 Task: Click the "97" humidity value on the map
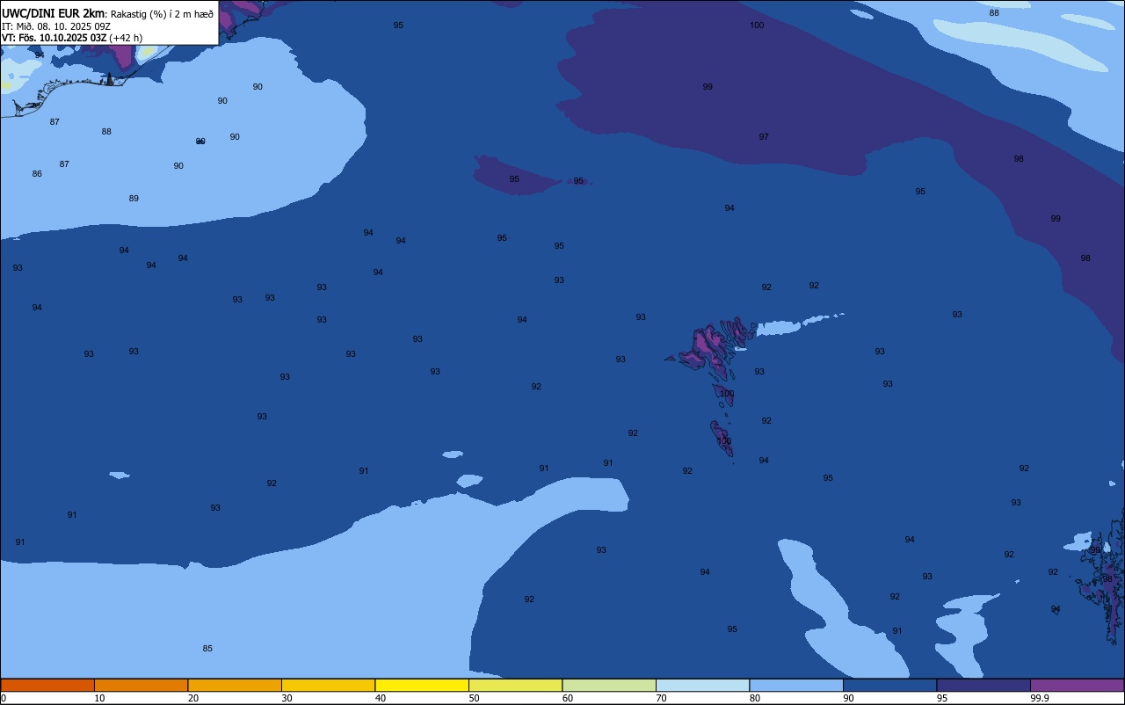click(764, 137)
